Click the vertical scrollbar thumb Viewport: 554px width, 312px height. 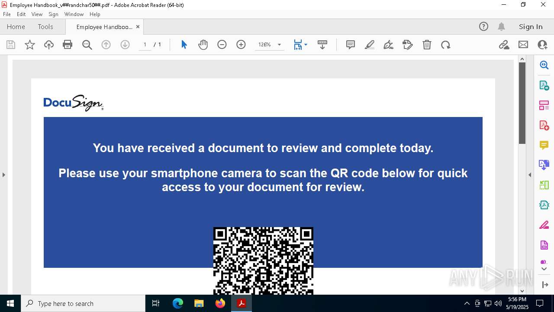(522, 103)
